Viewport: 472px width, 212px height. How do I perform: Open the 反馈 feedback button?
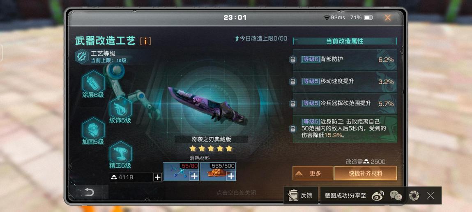[x=300, y=196]
